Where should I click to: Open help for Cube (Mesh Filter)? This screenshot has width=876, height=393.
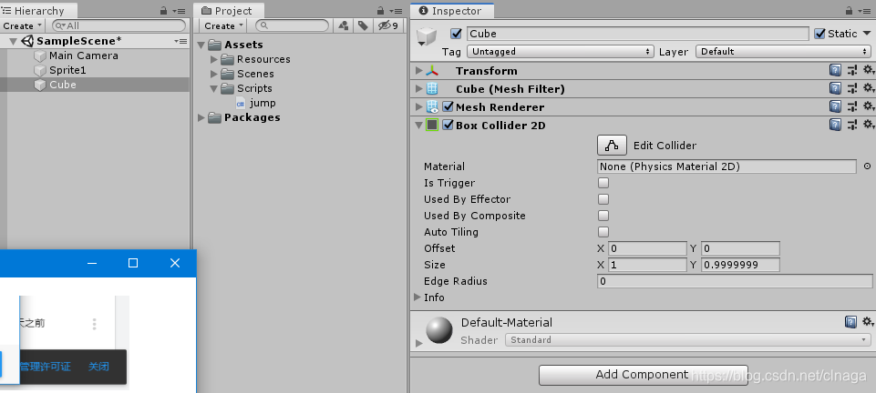(x=835, y=88)
